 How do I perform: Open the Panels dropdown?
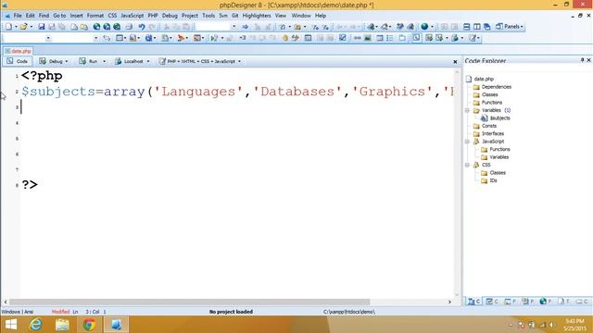[x=509, y=27]
